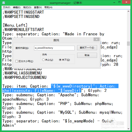Screen dimensions: 132x132
Task: Click the phpMenu; submenu text
Action: pyautogui.click(x=104, y=103)
